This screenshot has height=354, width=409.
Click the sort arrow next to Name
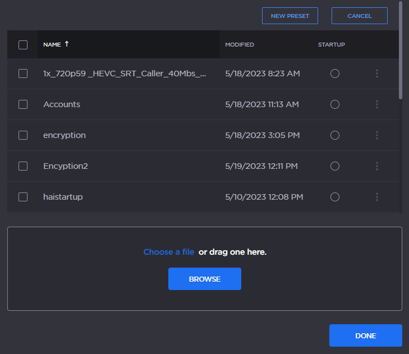pos(67,44)
